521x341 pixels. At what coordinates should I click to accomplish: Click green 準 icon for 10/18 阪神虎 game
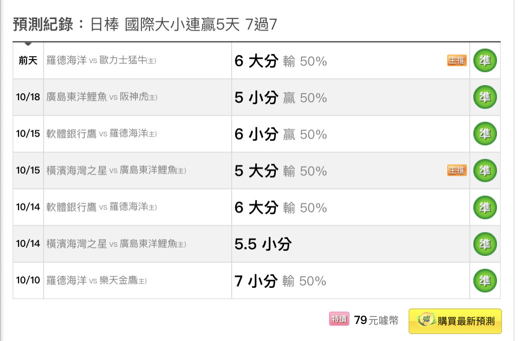pos(485,97)
